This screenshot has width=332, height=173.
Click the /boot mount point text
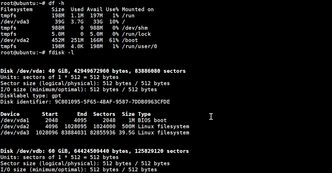click(x=130, y=40)
